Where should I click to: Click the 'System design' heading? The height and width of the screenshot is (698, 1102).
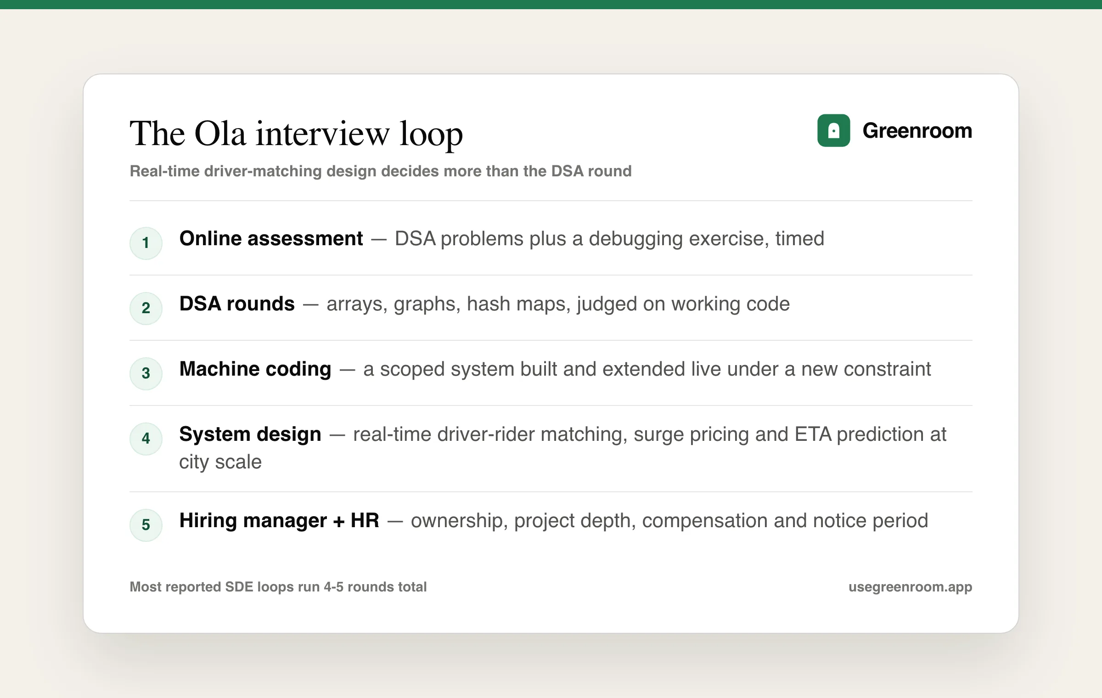point(250,434)
